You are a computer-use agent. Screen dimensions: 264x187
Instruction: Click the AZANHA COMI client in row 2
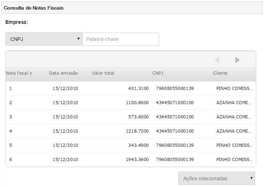235,103
